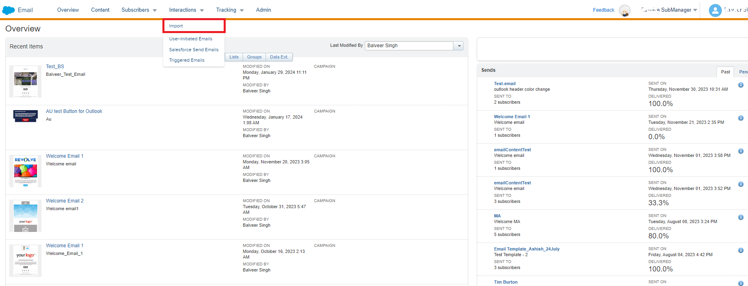The image size is (748, 286).
Task: Click the blue user profile avatar
Action: 715,10
